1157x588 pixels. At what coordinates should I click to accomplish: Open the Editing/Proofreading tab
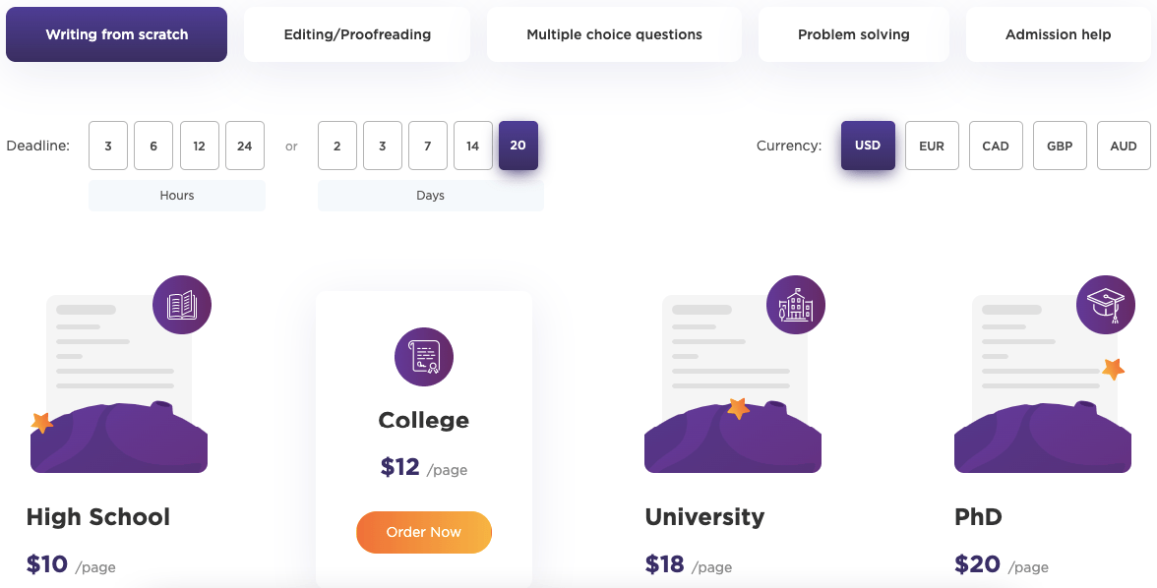357,34
